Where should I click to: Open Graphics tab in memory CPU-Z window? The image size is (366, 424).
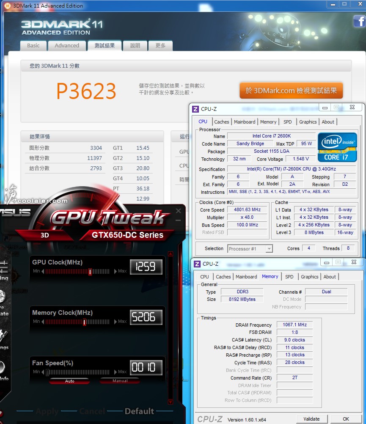tap(309, 277)
